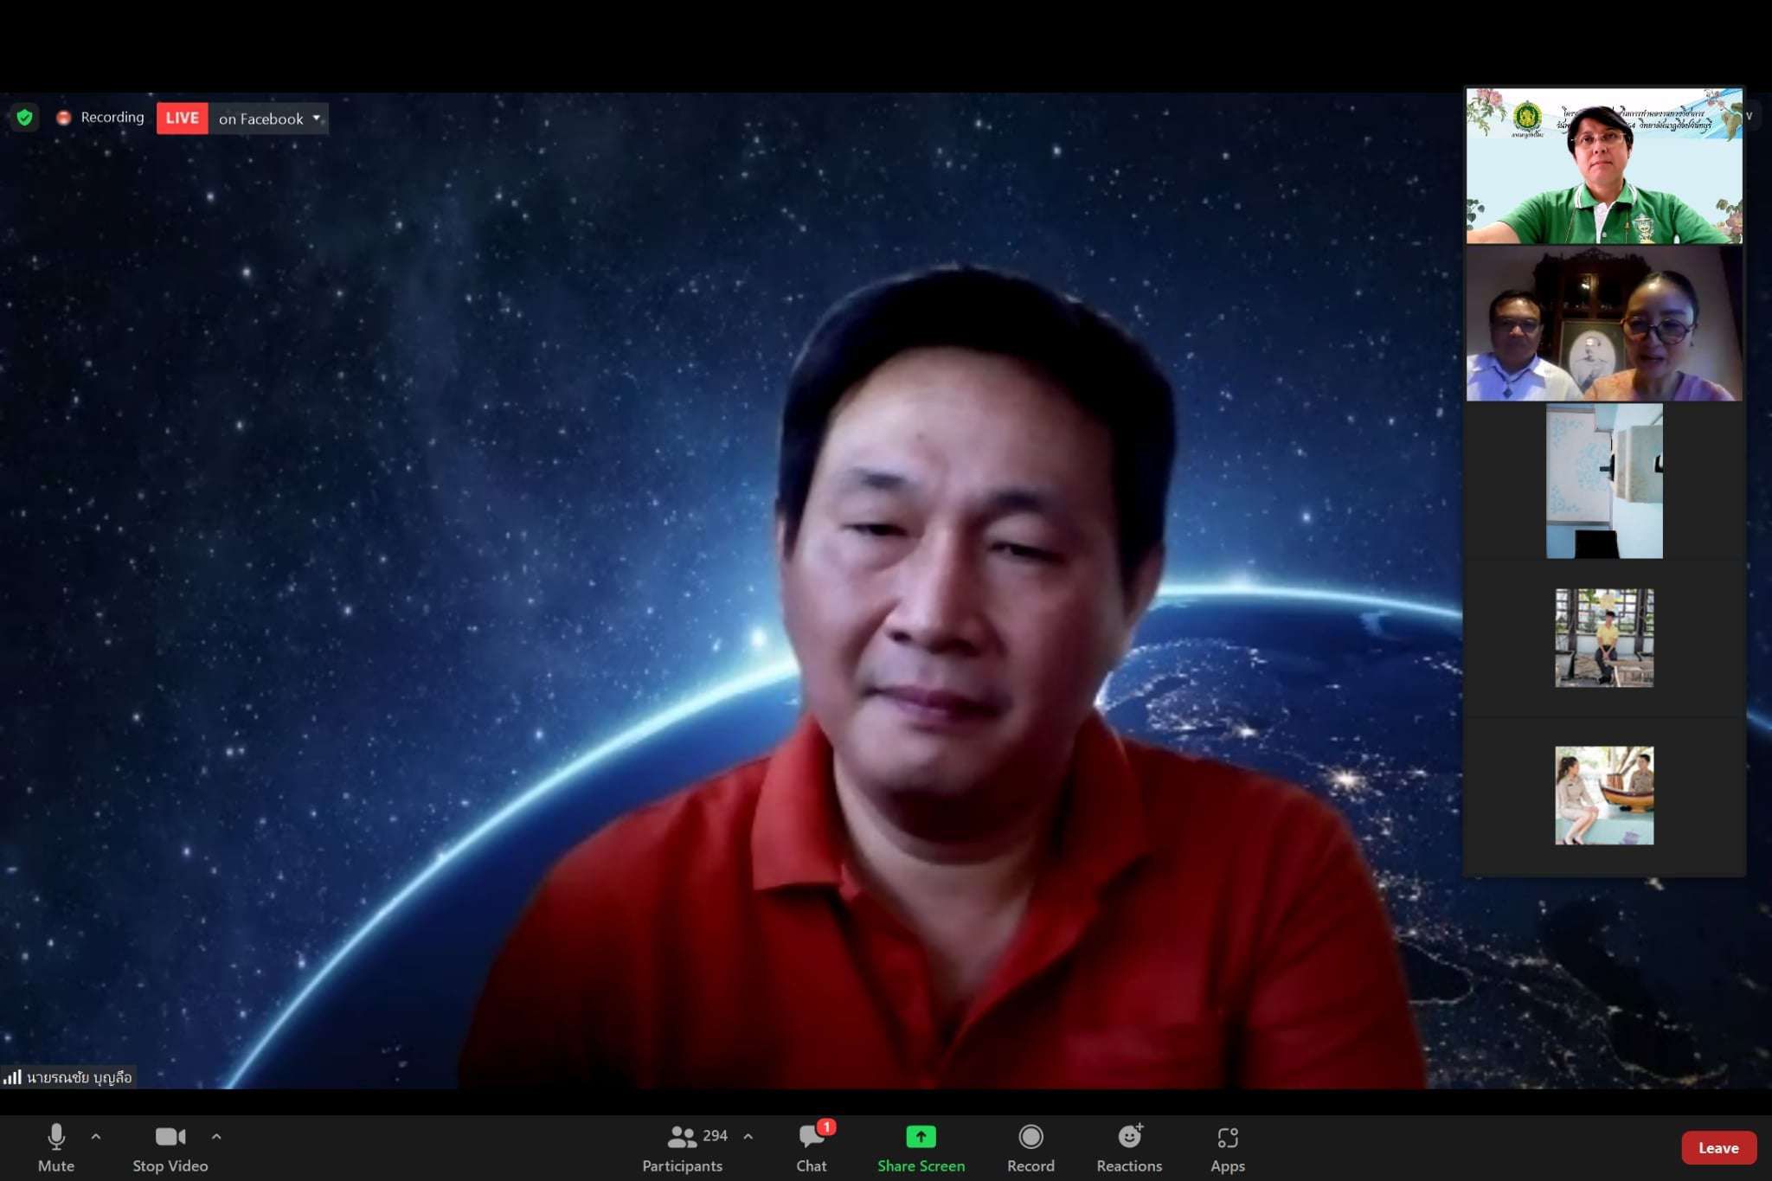1772x1181 pixels.
Task: Open the LIVE on Facebook dropdown
Action: [316, 118]
